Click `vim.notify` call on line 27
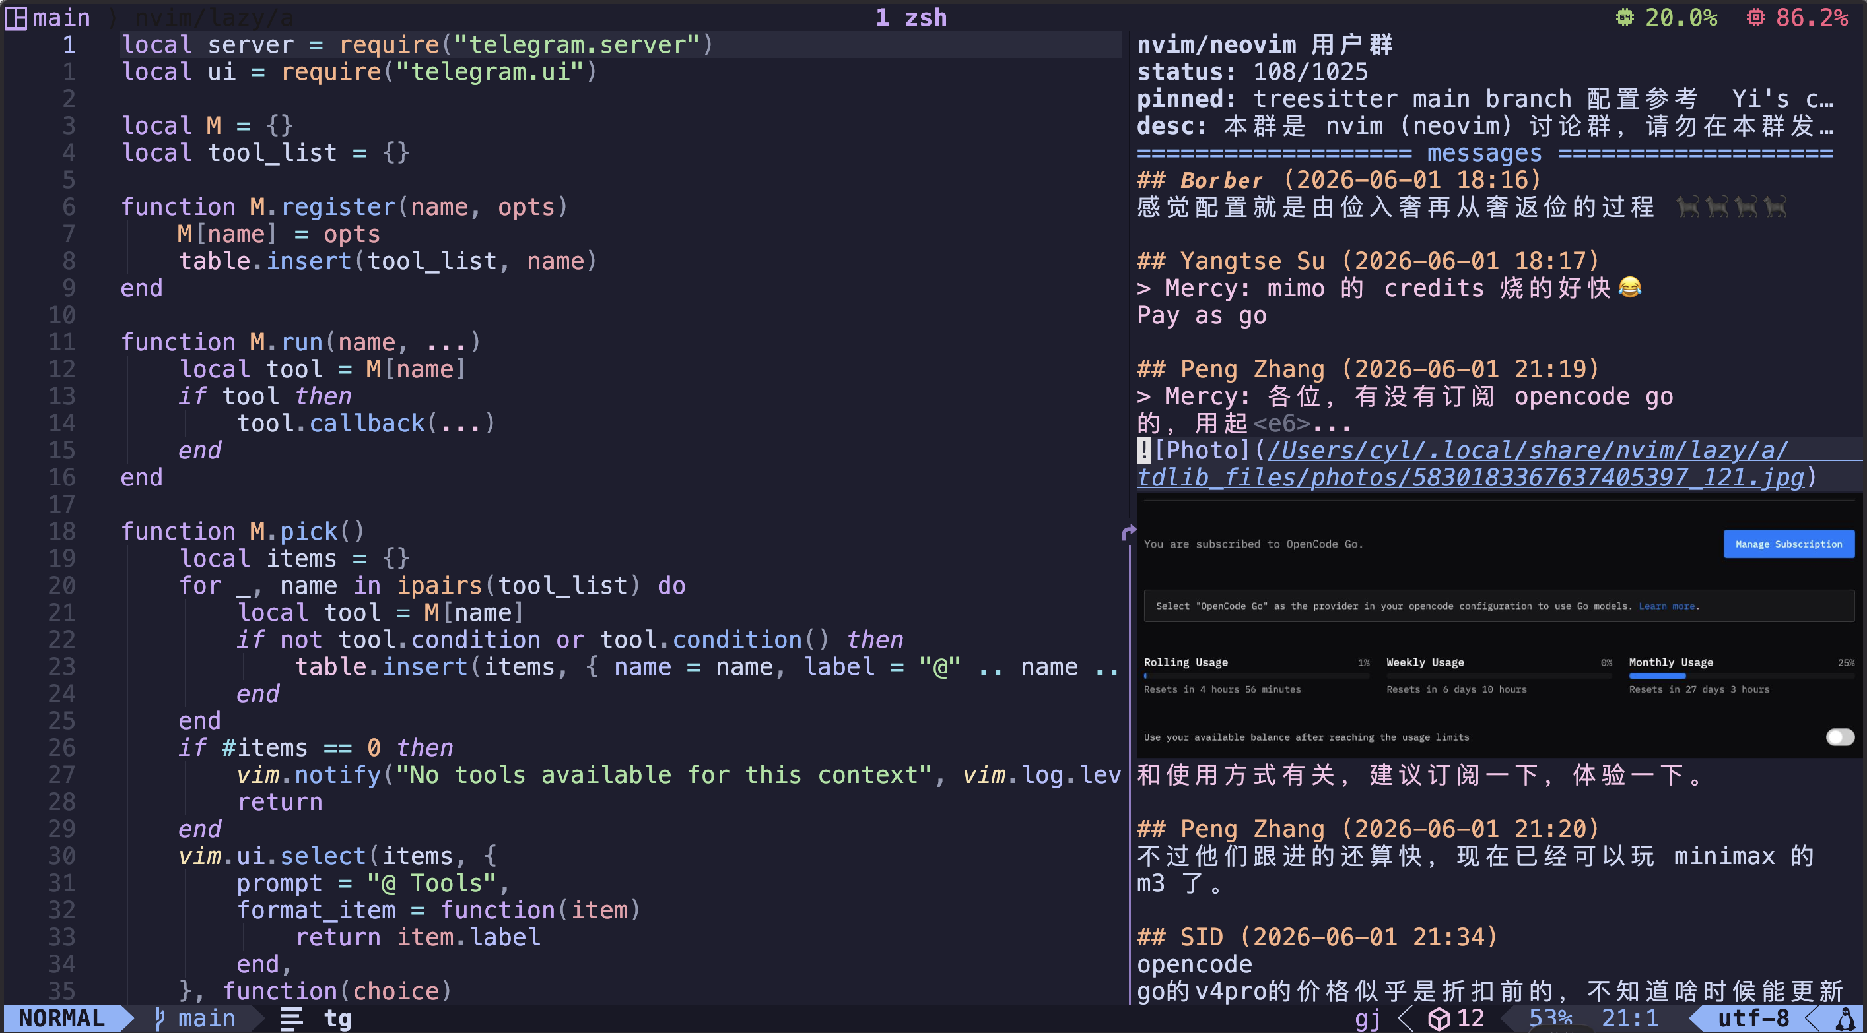Image resolution: width=1867 pixels, height=1033 pixels. pyautogui.click(x=309, y=775)
